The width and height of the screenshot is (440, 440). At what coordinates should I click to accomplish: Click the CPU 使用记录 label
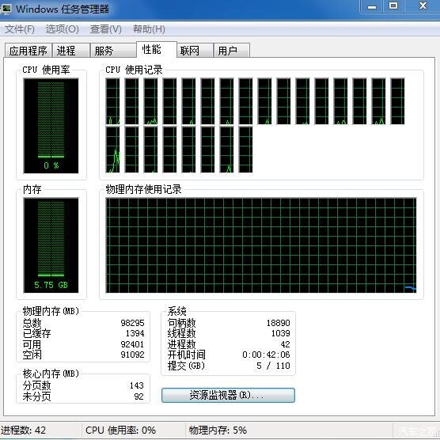134,70
